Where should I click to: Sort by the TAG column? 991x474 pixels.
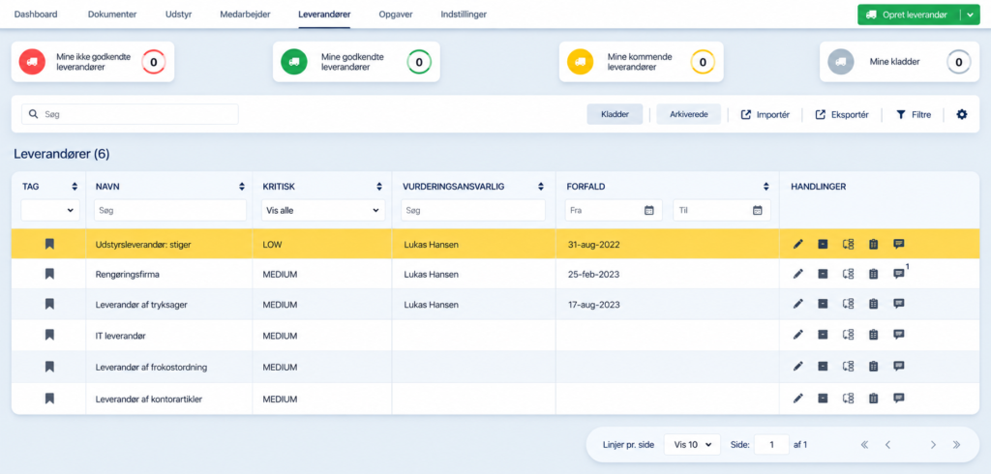(75, 187)
